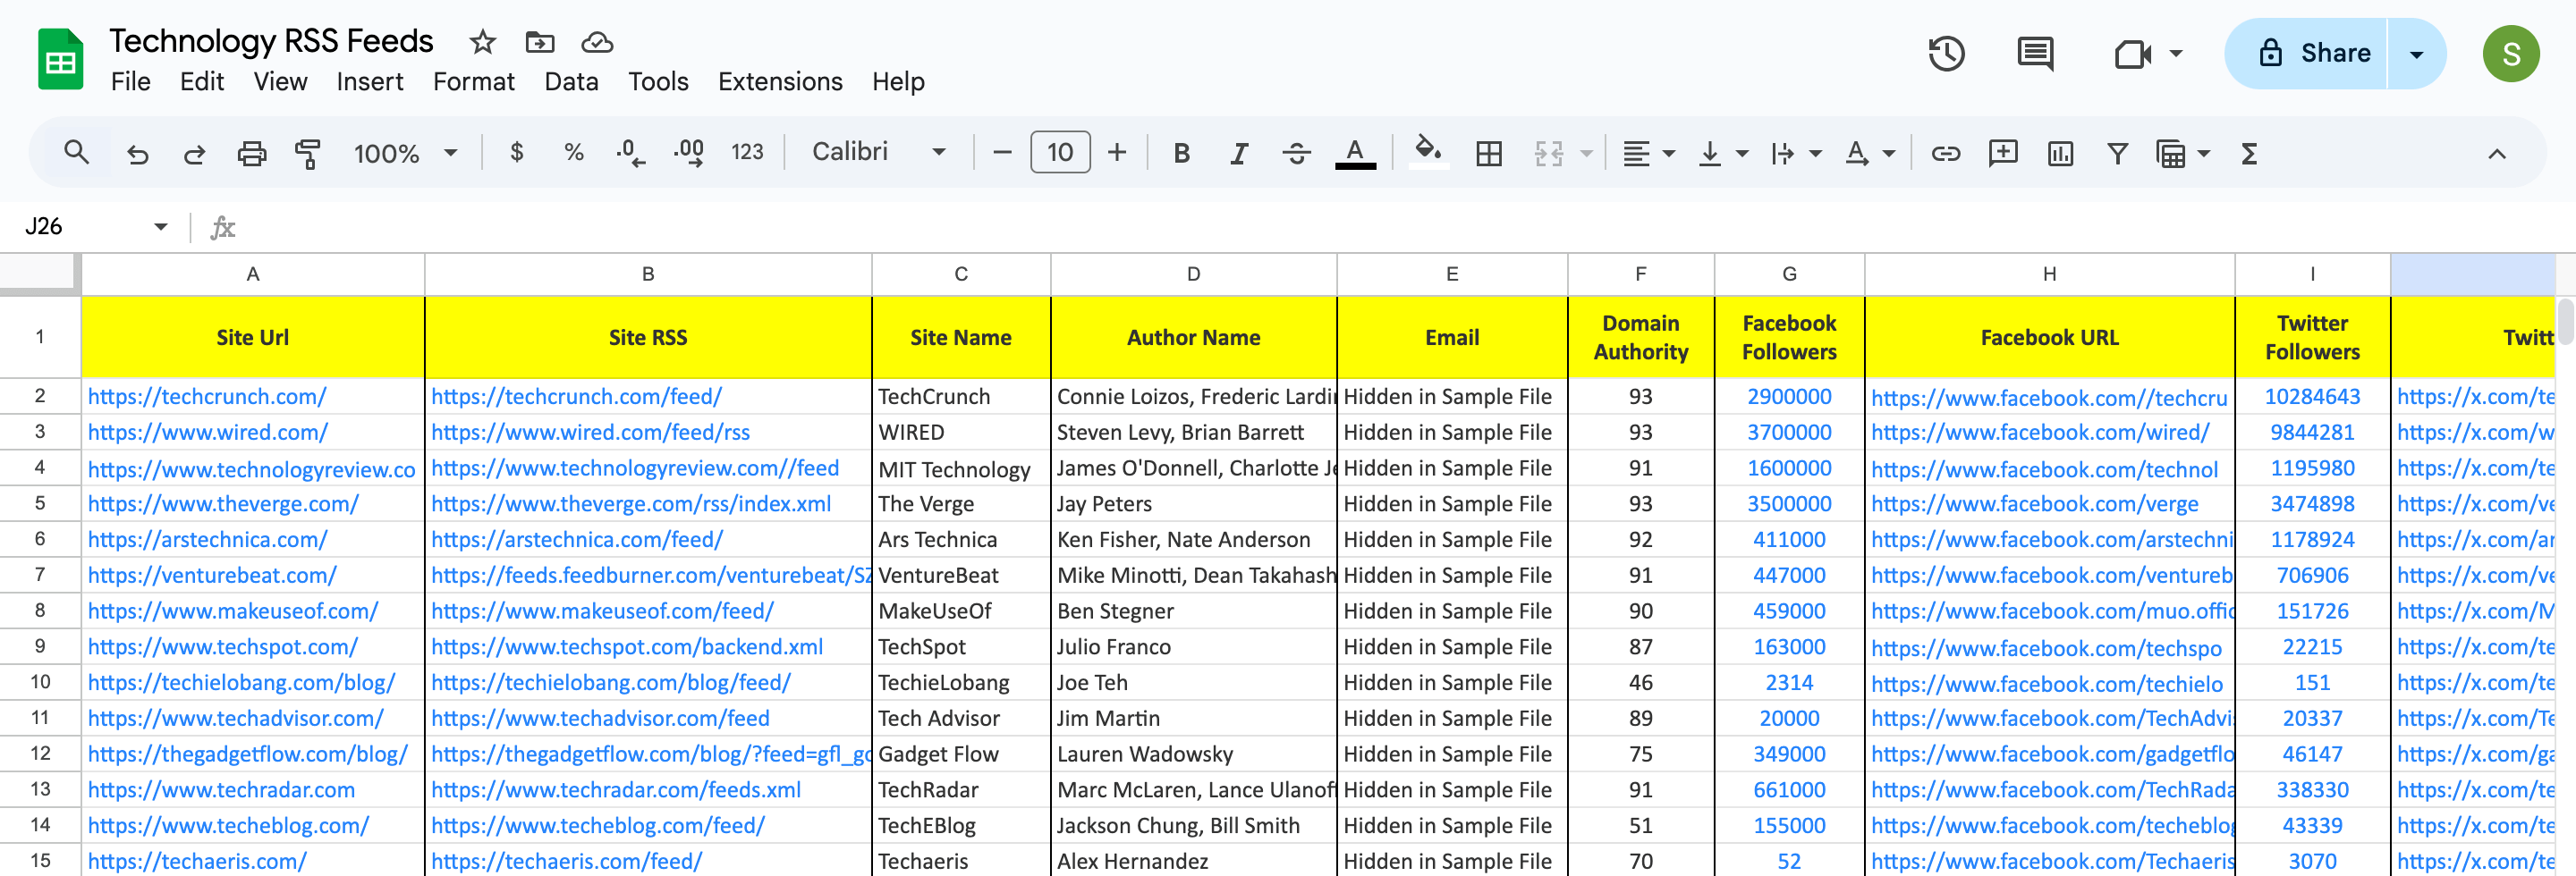This screenshot has height=876, width=2576.
Task: Open the Data menu
Action: tap(571, 82)
